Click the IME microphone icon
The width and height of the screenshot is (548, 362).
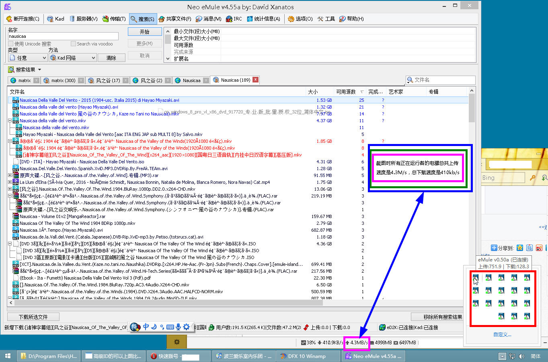click(178, 327)
